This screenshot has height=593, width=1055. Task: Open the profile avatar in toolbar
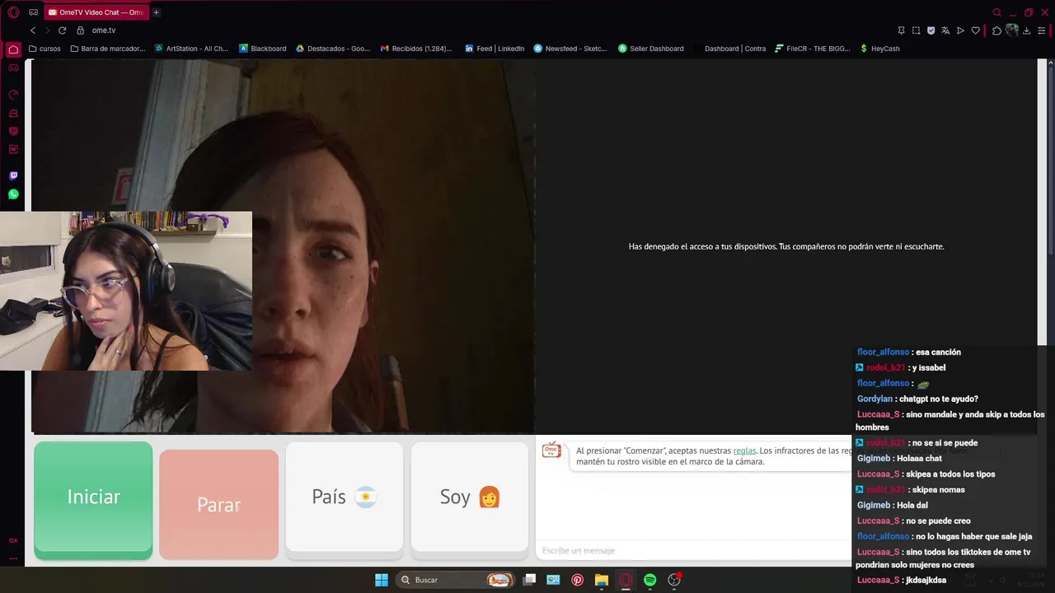point(1011,30)
